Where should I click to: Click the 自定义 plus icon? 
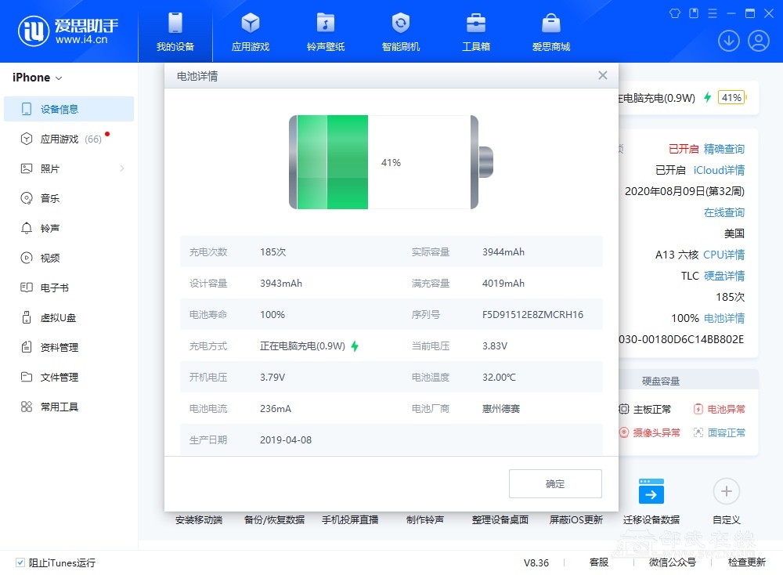click(x=726, y=492)
